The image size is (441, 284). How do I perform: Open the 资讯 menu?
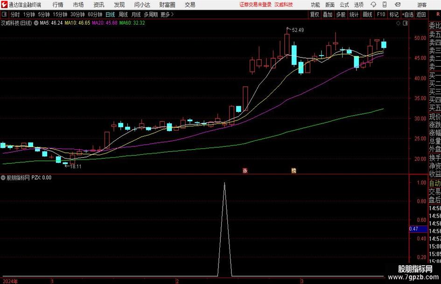99,5
